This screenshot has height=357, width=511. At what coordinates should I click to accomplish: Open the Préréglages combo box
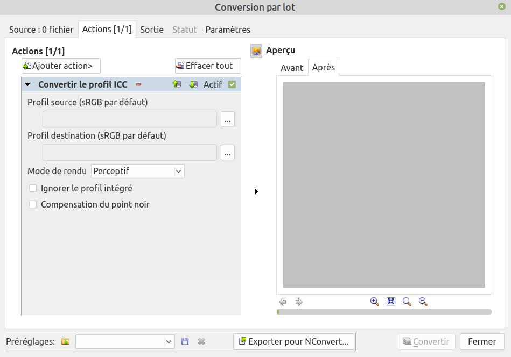(x=125, y=341)
